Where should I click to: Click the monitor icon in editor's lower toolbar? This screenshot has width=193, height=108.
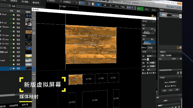click(x=34, y=74)
